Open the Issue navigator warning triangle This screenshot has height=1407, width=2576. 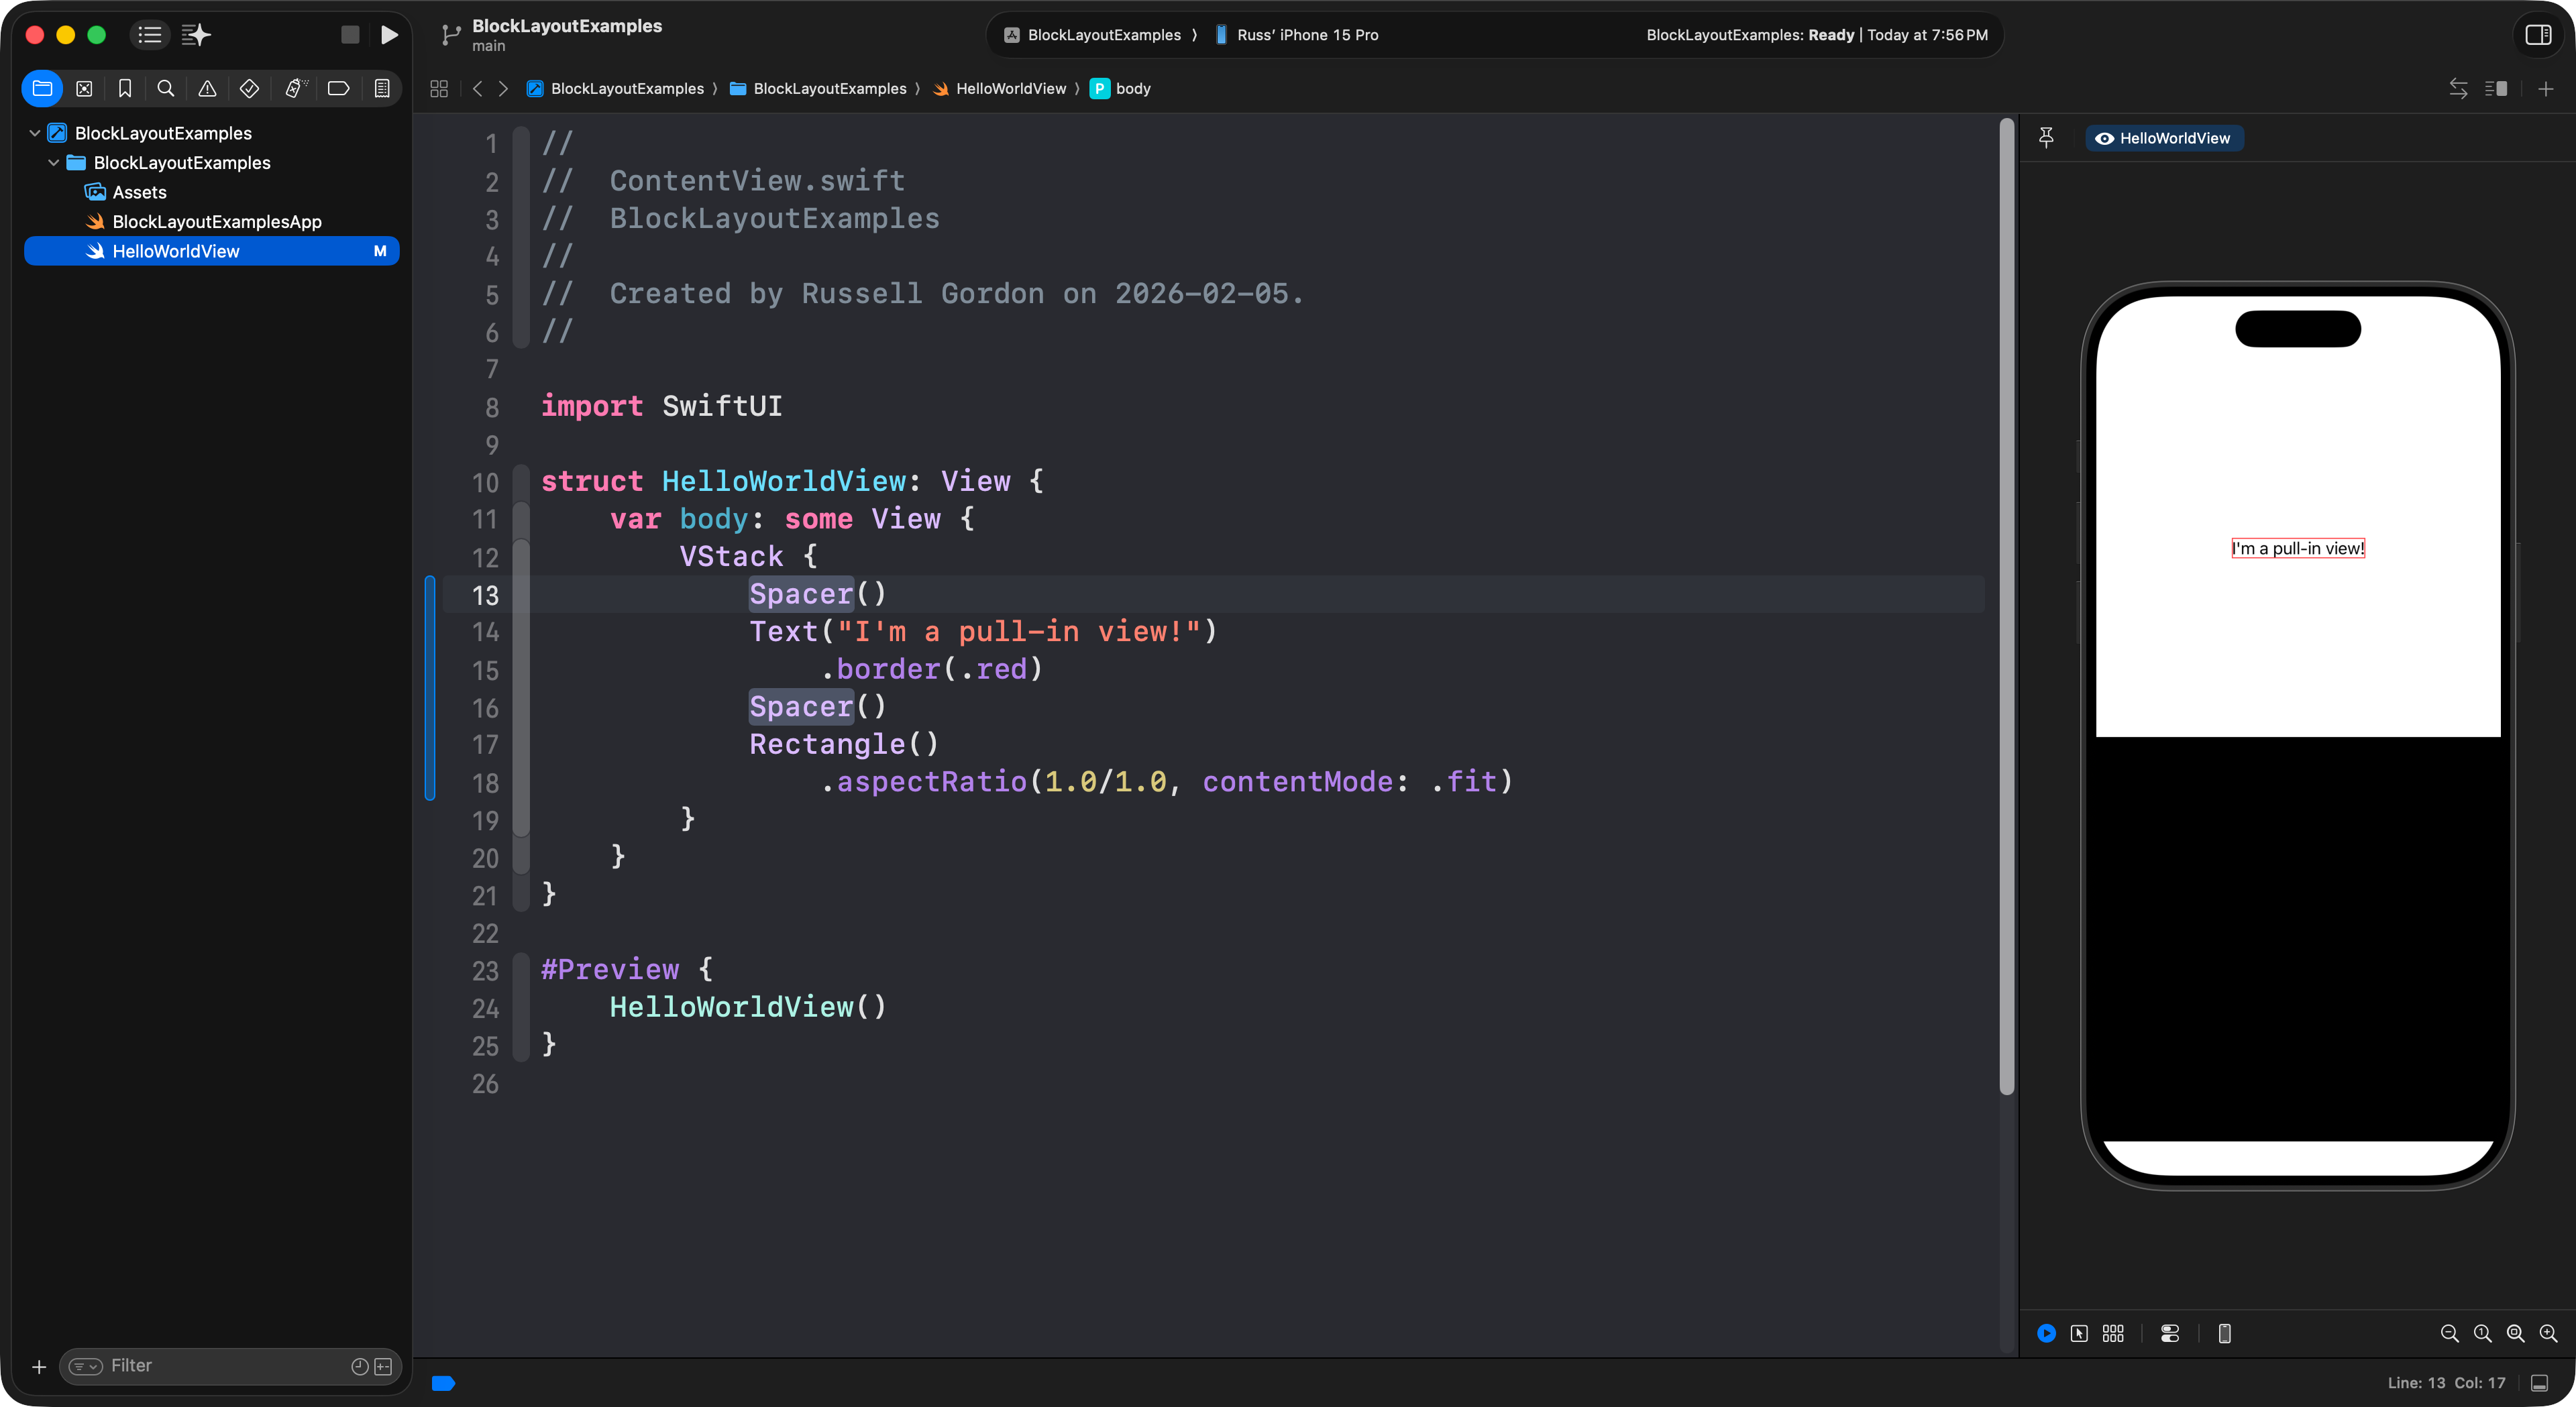tap(207, 89)
